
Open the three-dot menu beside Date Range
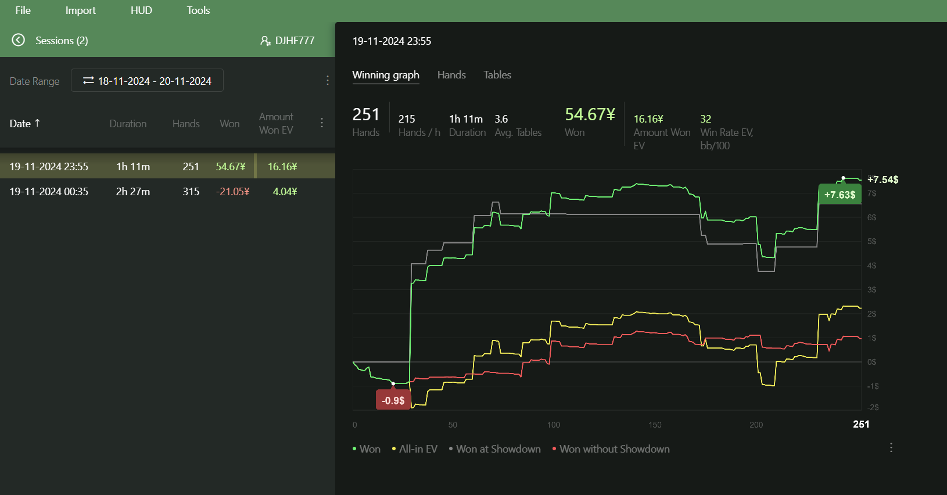point(328,80)
